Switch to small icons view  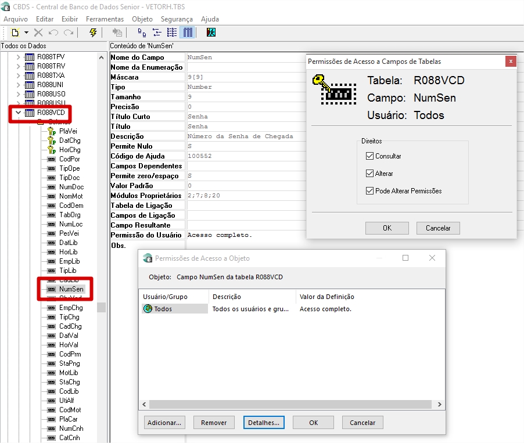click(157, 33)
